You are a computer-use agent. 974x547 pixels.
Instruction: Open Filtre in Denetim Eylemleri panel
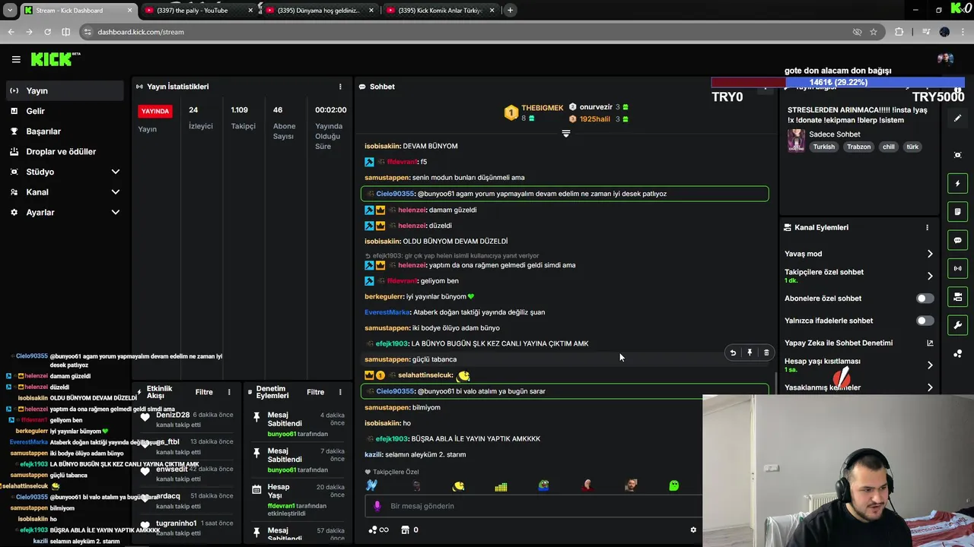(315, 392)
